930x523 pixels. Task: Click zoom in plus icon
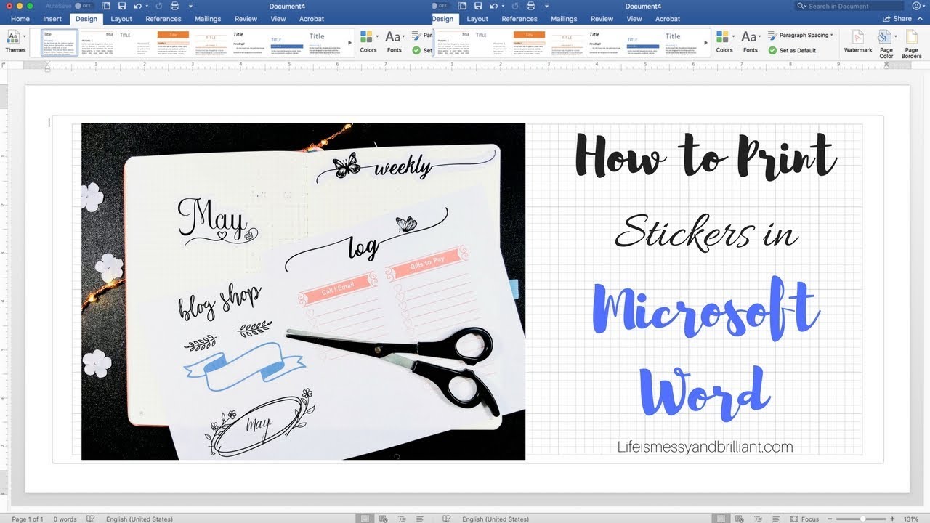coord(892,519)
